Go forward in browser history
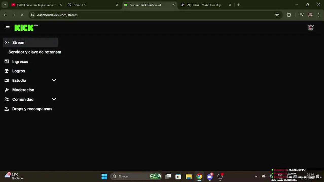The width and height of the screenshot is (324, 182). [14, 15]
